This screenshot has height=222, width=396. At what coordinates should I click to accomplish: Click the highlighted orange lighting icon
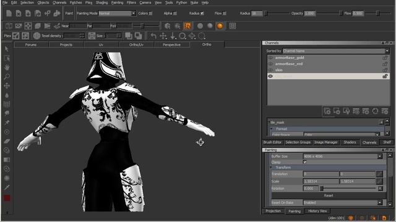[x=187, y=26]
